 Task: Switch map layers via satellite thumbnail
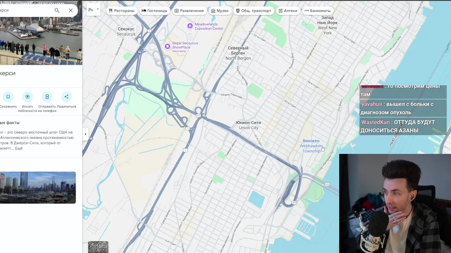(98, 247)
